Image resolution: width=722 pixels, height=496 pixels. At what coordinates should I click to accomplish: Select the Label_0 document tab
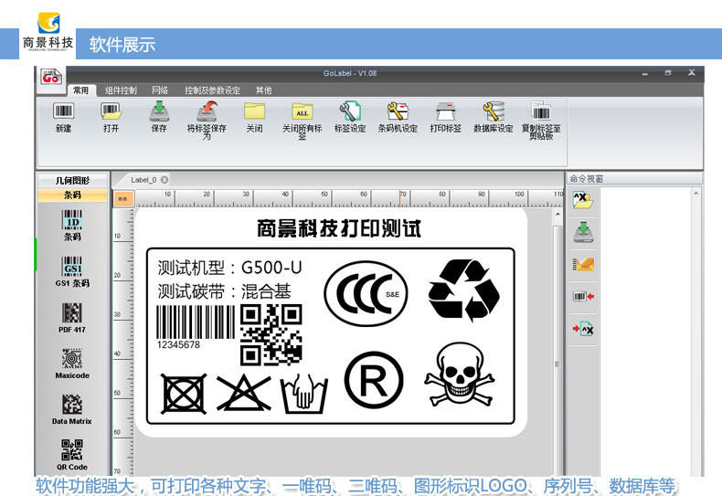[143, 180]
